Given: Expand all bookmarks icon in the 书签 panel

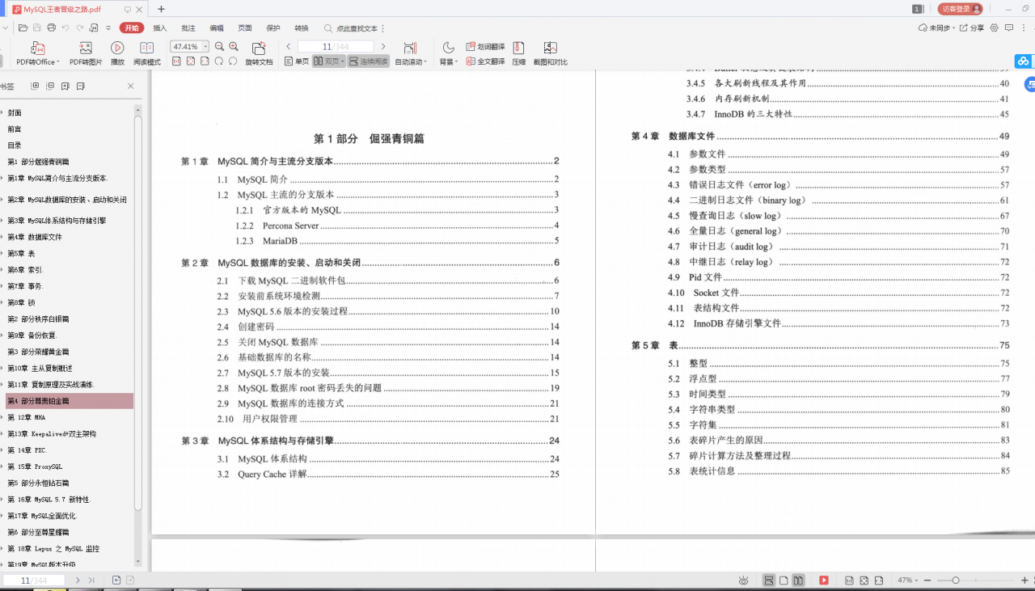Looking at the screenshot, I should 35,86.
